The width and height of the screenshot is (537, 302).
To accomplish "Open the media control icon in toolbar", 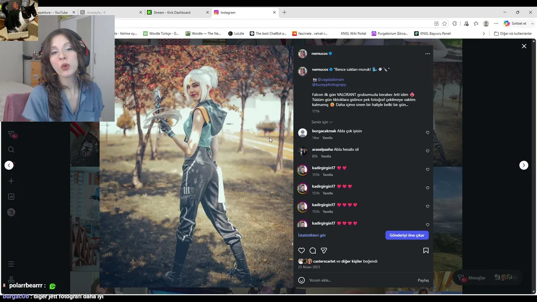I will [x=466, y=23].
